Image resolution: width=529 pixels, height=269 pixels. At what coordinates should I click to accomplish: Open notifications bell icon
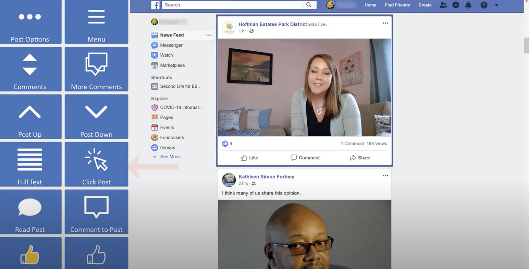coord(468,5)
